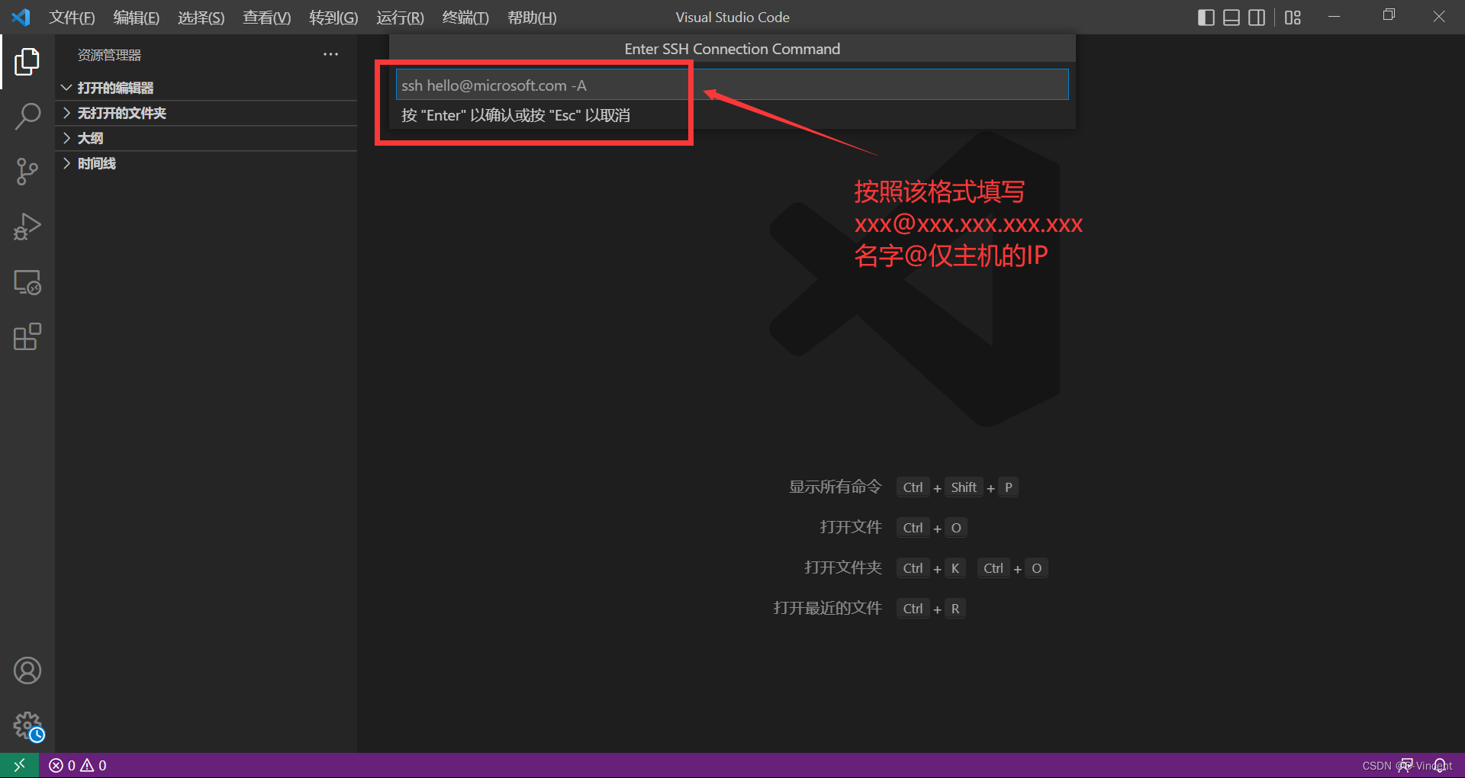Open the Extensions view
Screen dimensions: 1465x778
(x=27, y=336)
